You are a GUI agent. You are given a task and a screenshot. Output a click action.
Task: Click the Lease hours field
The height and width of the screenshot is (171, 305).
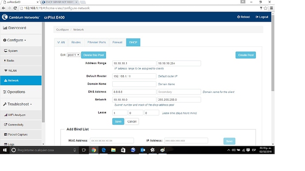coord(136,113)
